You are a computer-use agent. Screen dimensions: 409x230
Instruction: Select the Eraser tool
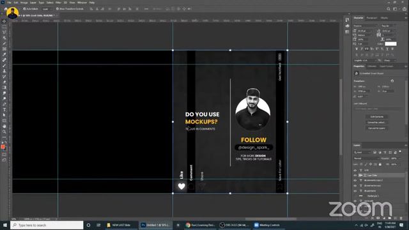(4, 82)
